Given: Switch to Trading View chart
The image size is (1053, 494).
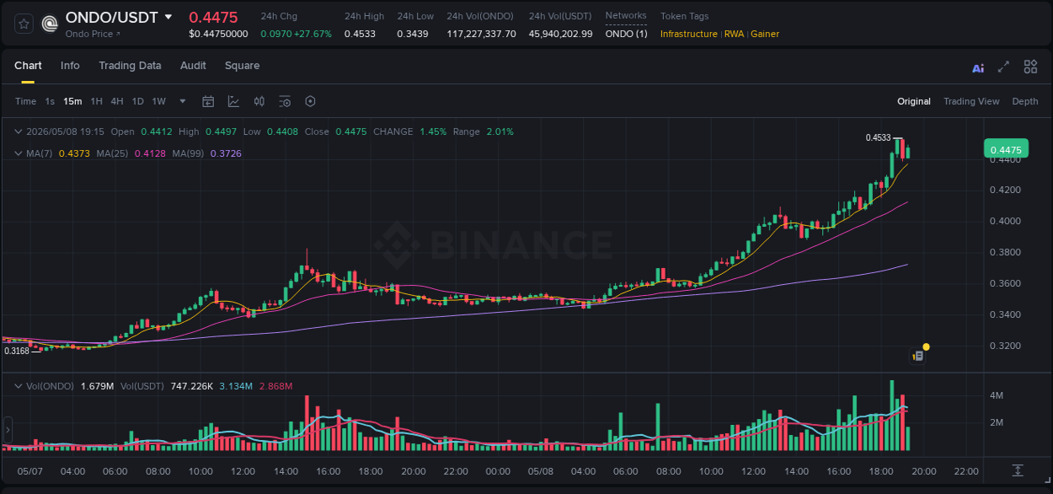Looking at the screenshot, I should pyautogui.click(x=971, y=101).
